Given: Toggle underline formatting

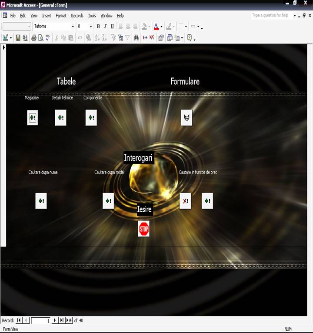Looking at the screenshot, I should tap(112, 27).
